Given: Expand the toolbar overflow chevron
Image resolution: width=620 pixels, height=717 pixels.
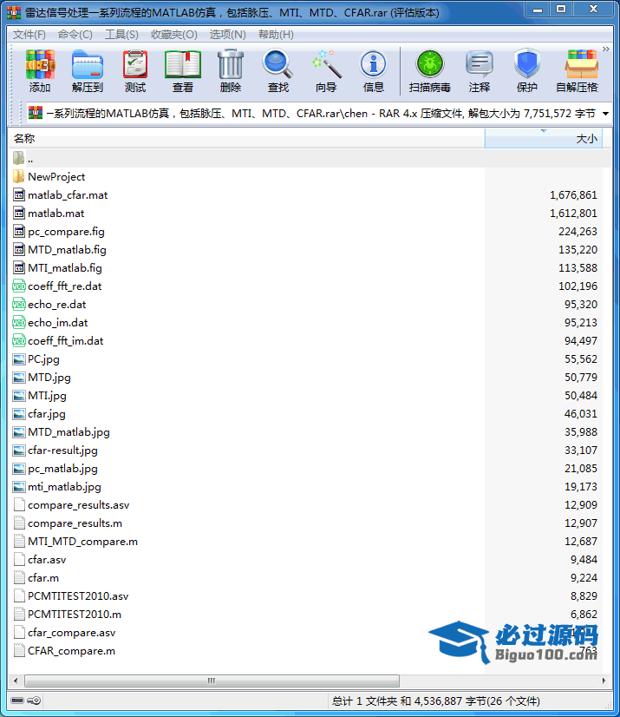Looking at the screenshot, I should click(x=606, y=49).
